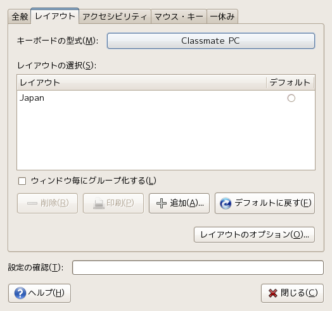The width and height of the screenshot is (332, 311).
Task: Enable ウィンドウ毎にグループ化する checkbox
Action: [x=22, y=181]
